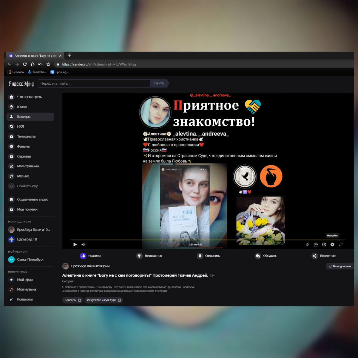The image size is (358, 358).
Task: Click the video title text Алевтина о книге
Action: (x=135, y=275)
